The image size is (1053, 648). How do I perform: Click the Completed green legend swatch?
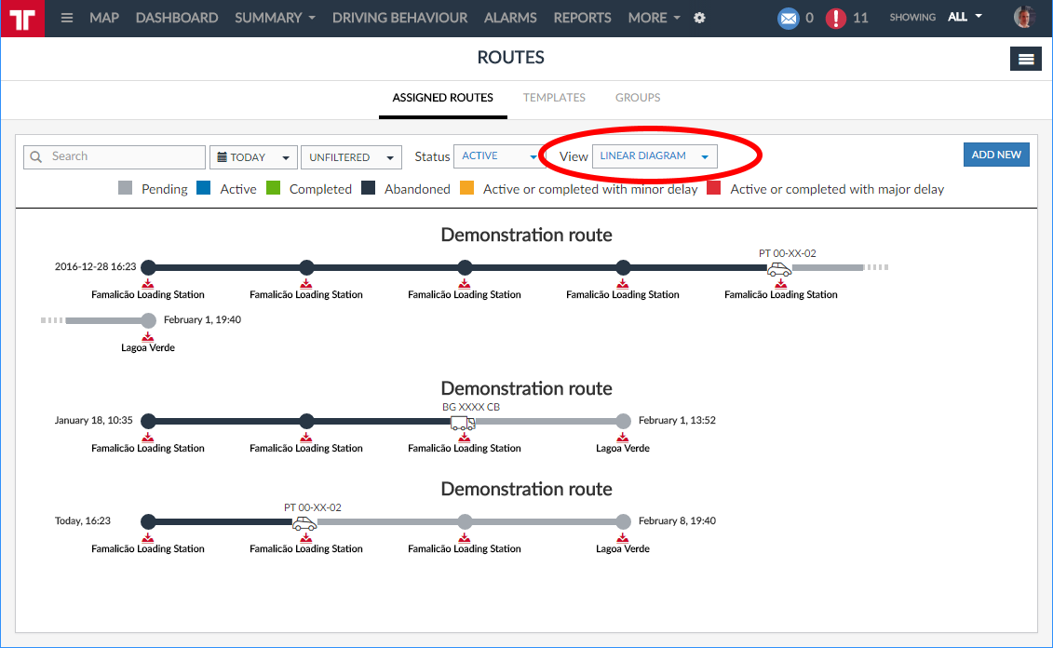(274, 189)
